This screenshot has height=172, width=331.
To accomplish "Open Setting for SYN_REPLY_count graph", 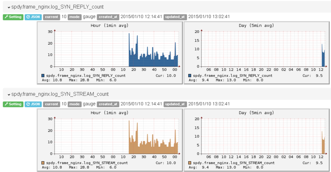I will click(x=13, y=17).
